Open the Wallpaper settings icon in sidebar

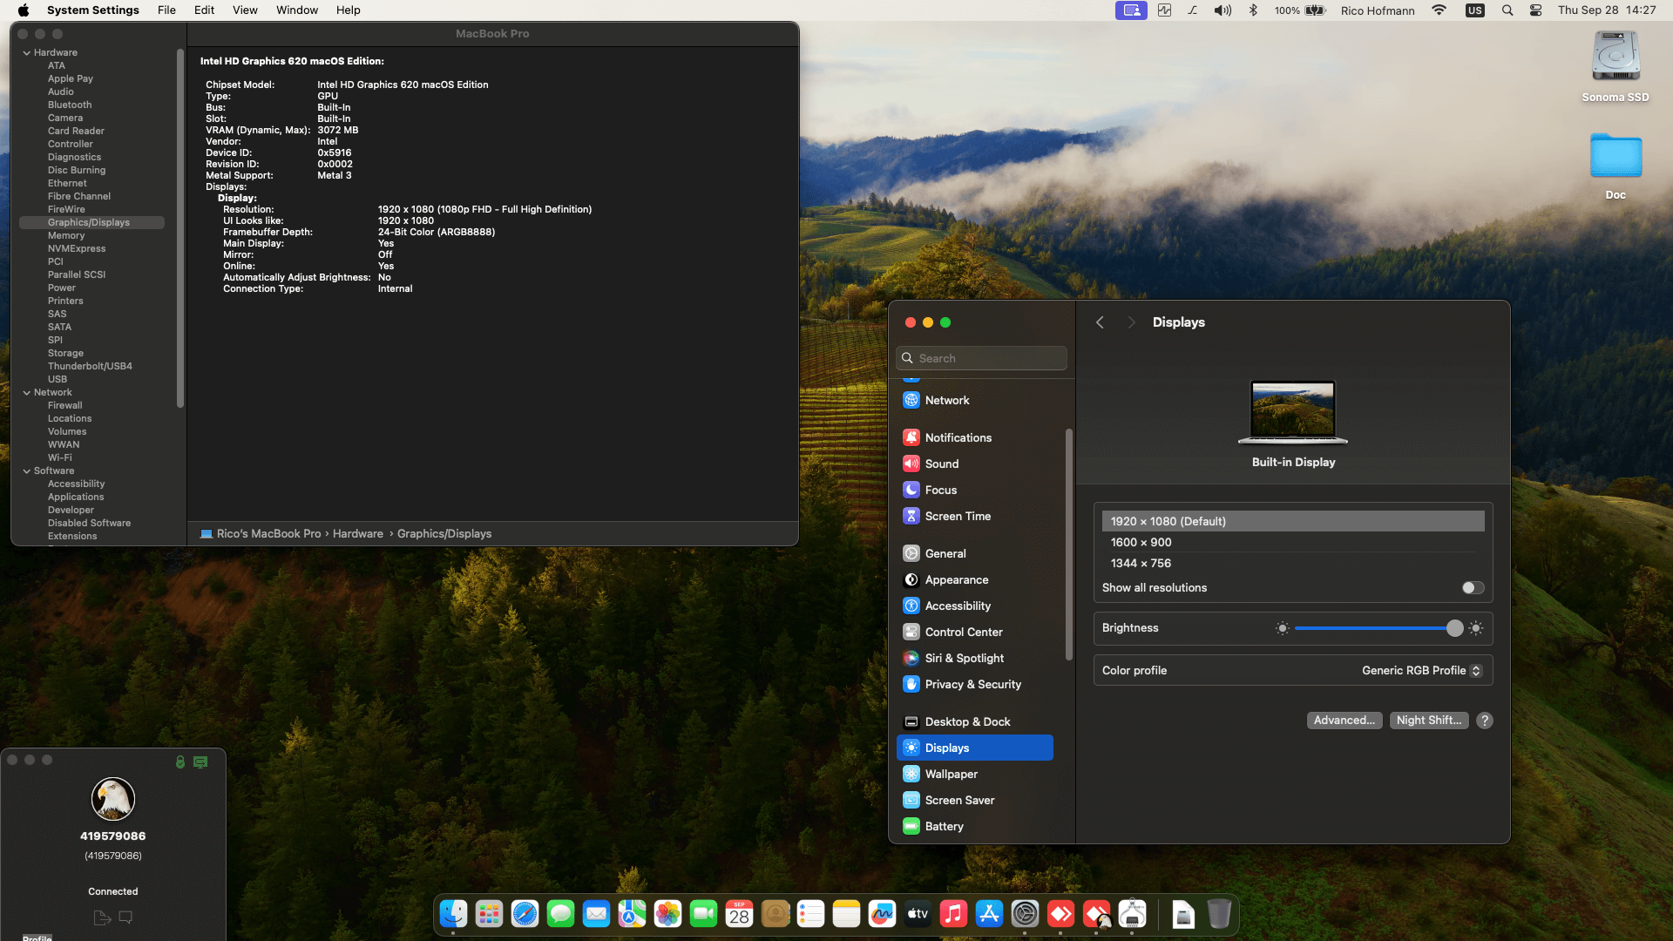(911, 774)
